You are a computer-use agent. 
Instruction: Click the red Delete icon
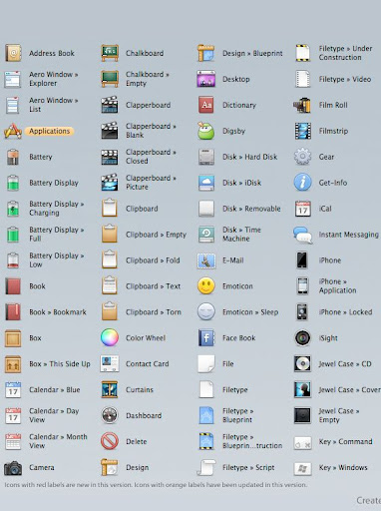pos(110,441)
